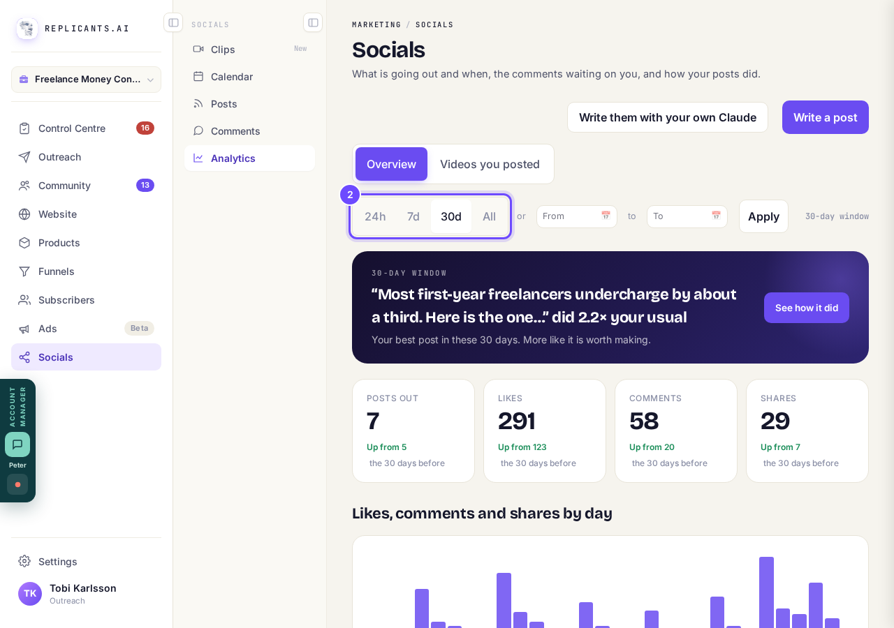
Task: Select the All time range
Action: tap(490, 216)
